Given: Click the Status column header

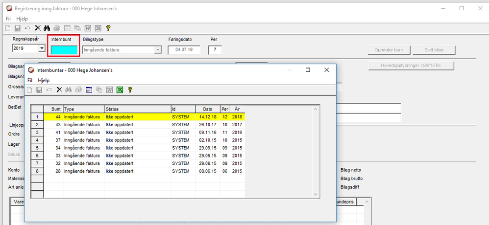Looking at the screenshot, I should 137,109.
